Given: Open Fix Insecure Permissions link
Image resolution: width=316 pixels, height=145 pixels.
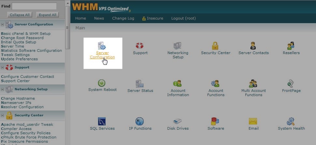Looking at the screenshot, I should click(24, 141).
